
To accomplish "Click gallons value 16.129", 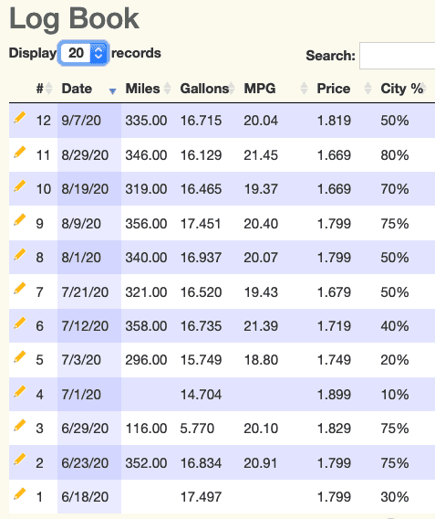I will point(201,155).
